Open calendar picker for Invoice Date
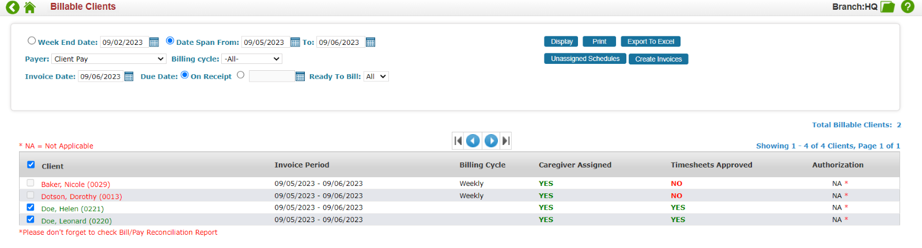This screenshot has width=922, height=248. [129, 77]
